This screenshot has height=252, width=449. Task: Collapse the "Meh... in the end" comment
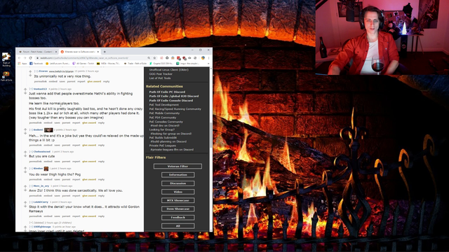coord(31,129)
